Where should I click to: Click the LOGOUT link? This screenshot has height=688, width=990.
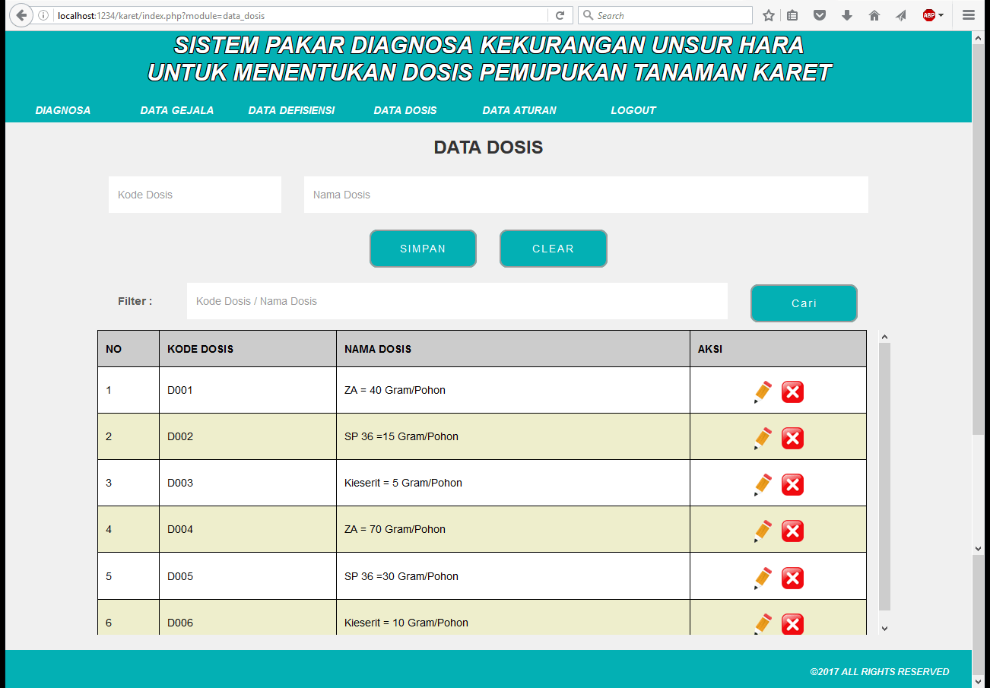(633, 110)
